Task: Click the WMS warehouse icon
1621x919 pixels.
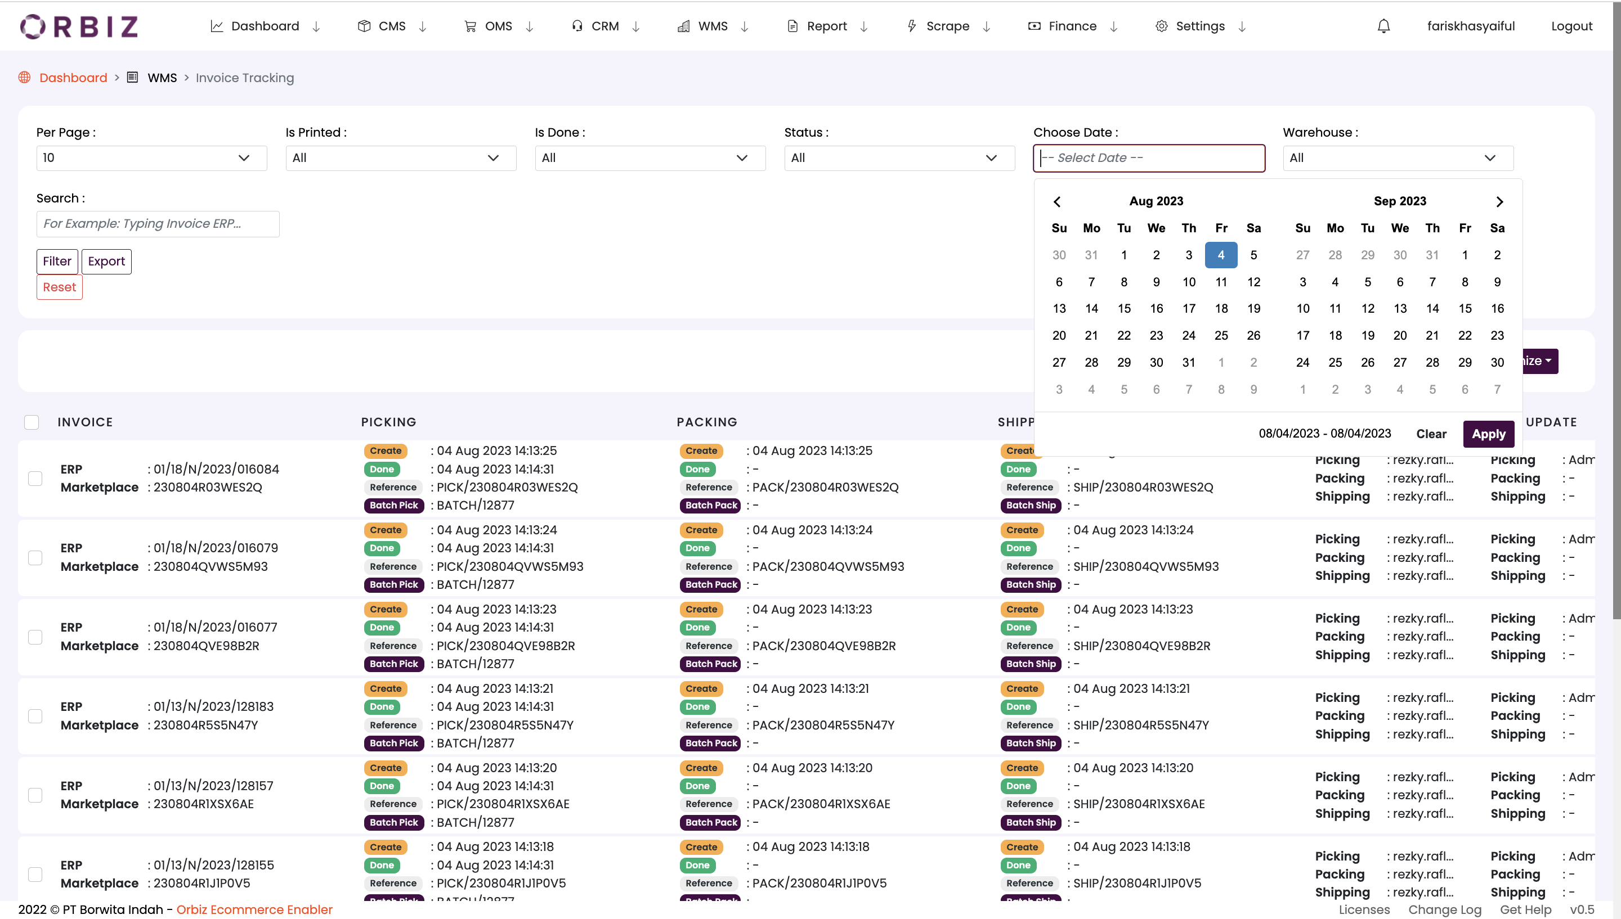Action: (683, 26)
